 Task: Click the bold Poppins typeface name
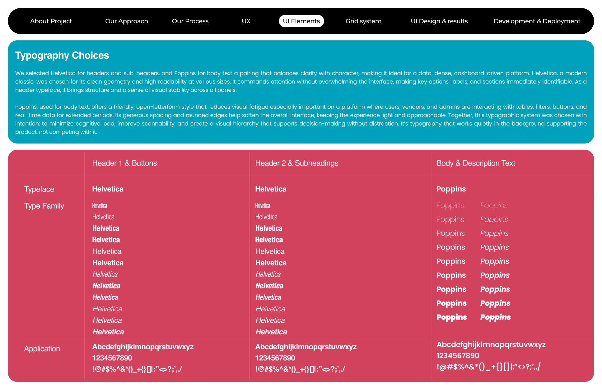point(451,189)
